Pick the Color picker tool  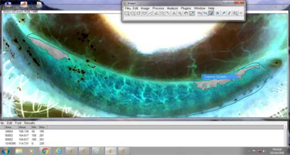pos(192,13)
